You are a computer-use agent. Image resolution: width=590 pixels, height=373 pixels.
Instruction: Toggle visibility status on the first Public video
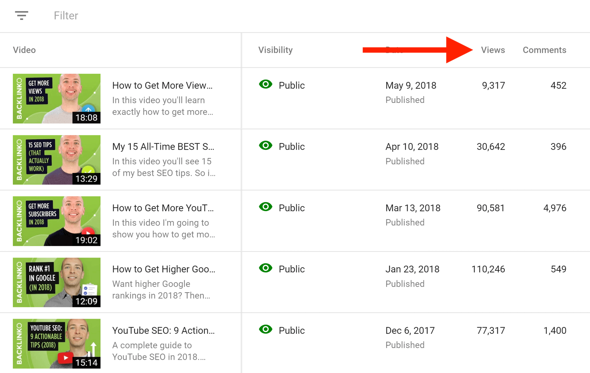click(265, 84)
